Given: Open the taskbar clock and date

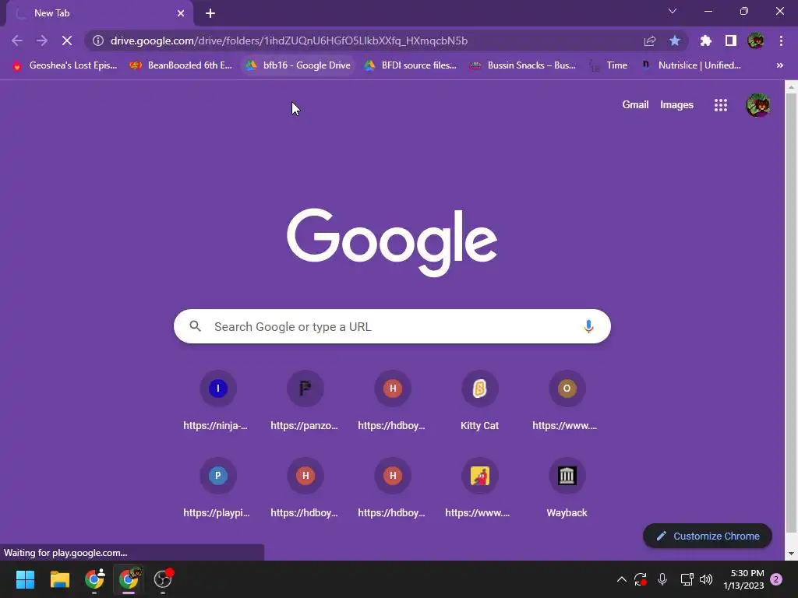Looking at the screenshot, I should pyautogui.click(x=743, y=579).
